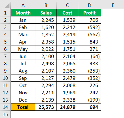The width and height of the screenshot is (124, 118).
Task: Select the Apr cell
Action: (x=23, y=42)
